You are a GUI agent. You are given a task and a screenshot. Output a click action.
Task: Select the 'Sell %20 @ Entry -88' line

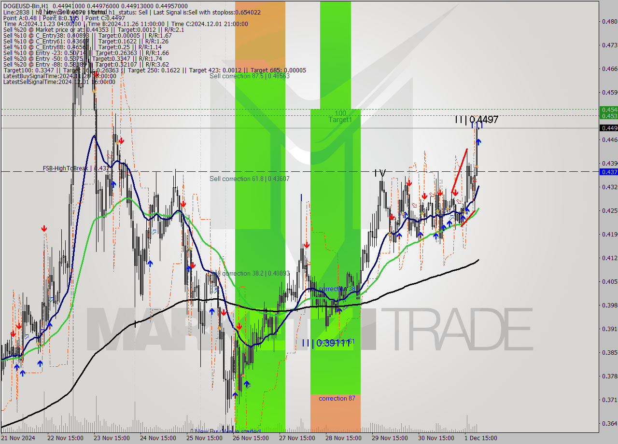click(x=85, y=65)
